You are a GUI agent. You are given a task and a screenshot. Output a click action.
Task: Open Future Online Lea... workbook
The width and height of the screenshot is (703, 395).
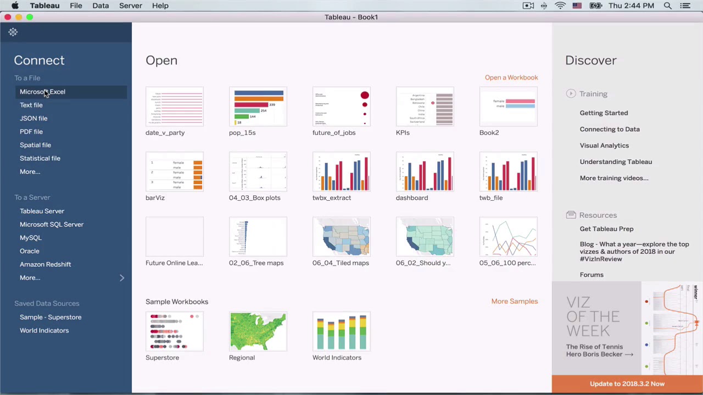175,237
